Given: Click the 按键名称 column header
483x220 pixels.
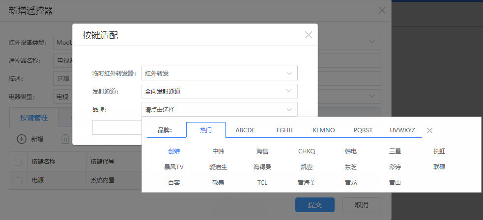Looking at the screenshot, I should tap(43, 162).
